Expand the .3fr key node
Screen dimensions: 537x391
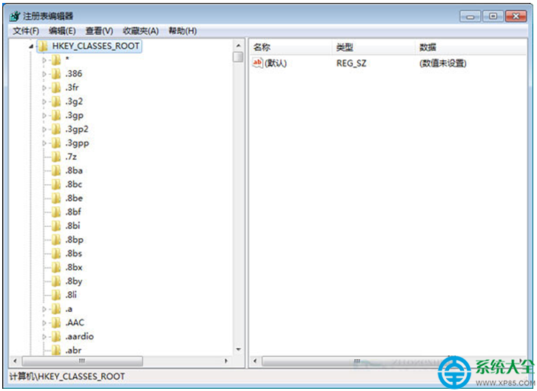(x=44, y=88)
